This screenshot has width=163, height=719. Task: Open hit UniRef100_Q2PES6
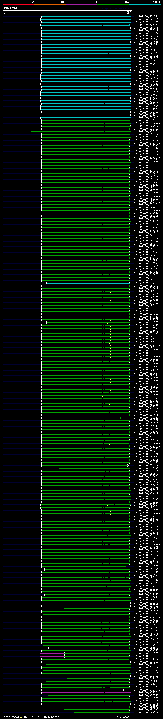(x=146, y=19)
